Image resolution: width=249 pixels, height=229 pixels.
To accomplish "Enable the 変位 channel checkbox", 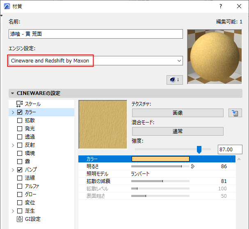I will point(20,203).
